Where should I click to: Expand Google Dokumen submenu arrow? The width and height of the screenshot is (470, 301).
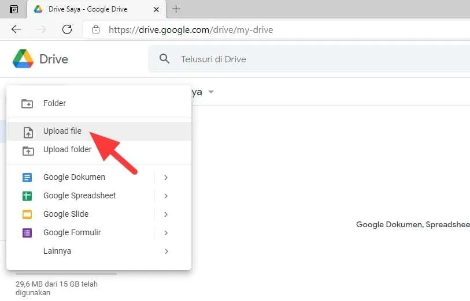166,178
